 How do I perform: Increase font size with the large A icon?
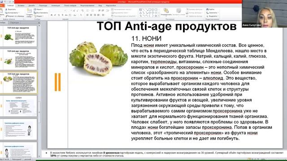pyautogui.click(x=74, y=11)
